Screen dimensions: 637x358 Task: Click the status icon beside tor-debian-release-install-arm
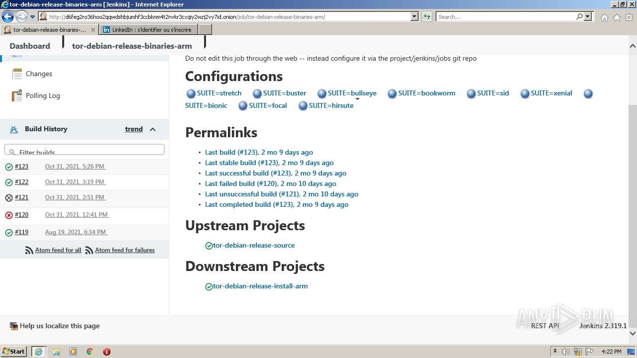(x=209, y=286)
